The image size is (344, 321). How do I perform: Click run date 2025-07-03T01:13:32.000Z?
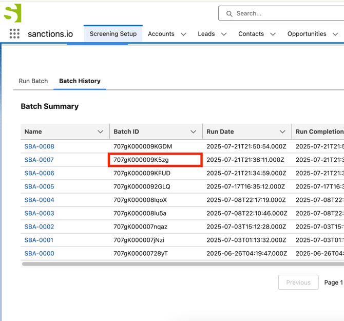pos(246,240)
